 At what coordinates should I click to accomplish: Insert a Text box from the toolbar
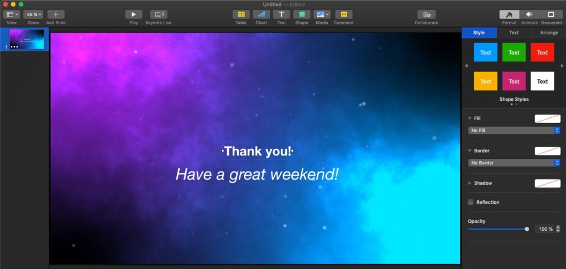pos(281,14)
